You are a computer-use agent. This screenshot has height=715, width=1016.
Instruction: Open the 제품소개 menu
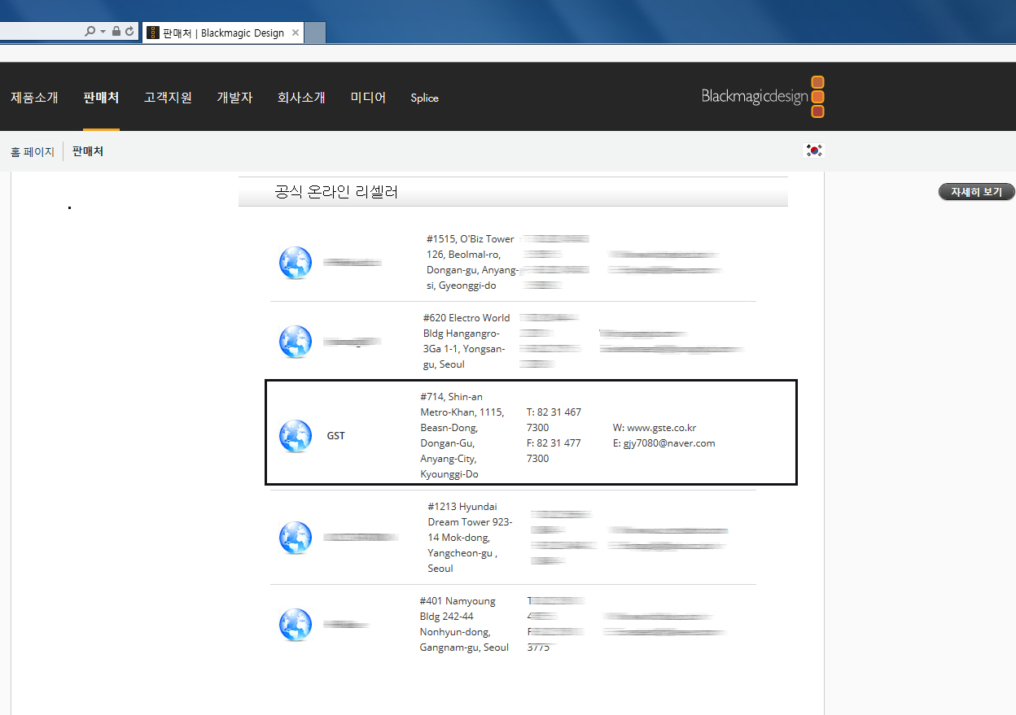pyautogui.click(x=34, y=98)
